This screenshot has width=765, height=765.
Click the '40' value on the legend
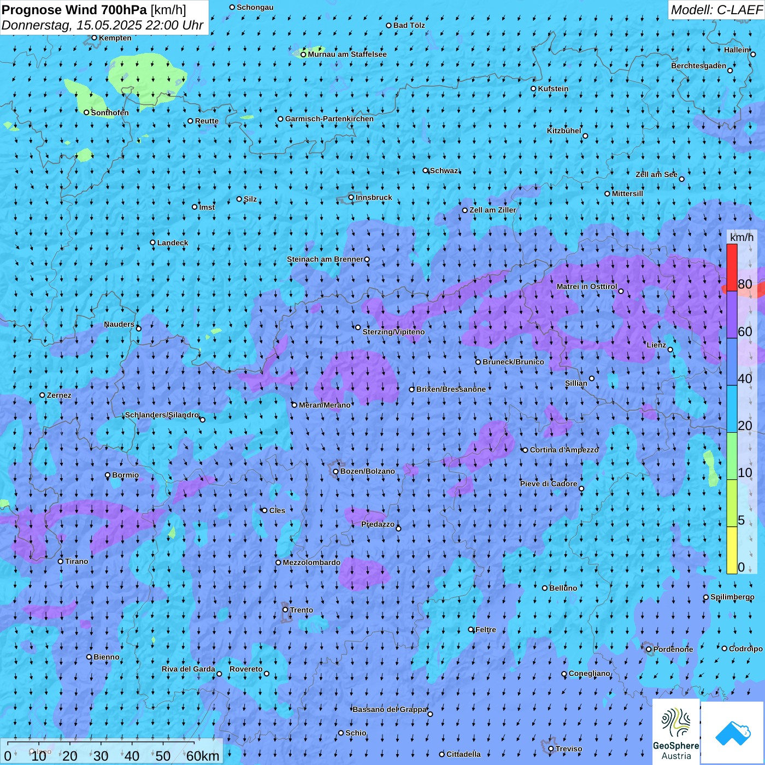pyautogui.click(x=745, y=379)
